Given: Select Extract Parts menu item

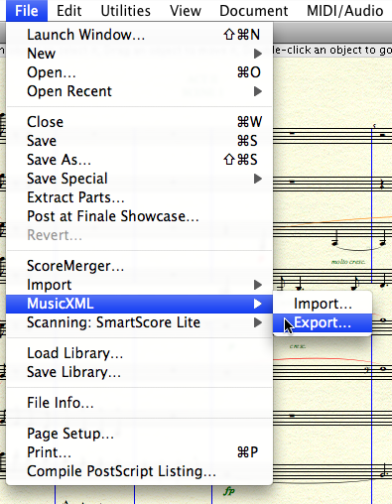Looking at the screenshot, I should tap(139, 197).
